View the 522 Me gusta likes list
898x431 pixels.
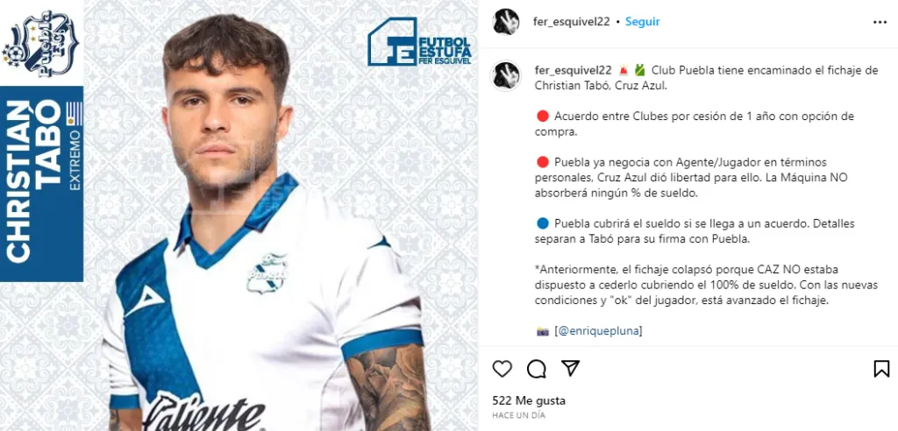[529, 400]
